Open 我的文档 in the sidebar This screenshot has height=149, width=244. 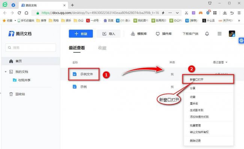pyautogui.click(x=22, y=72)
